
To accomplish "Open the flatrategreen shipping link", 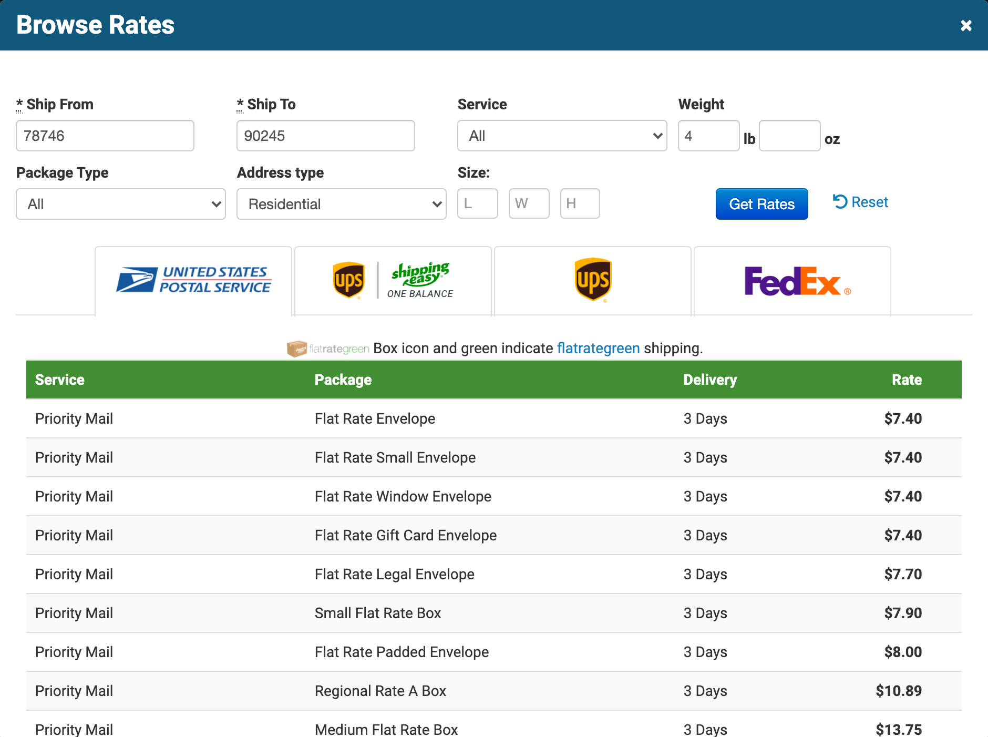I will point(598,348).
